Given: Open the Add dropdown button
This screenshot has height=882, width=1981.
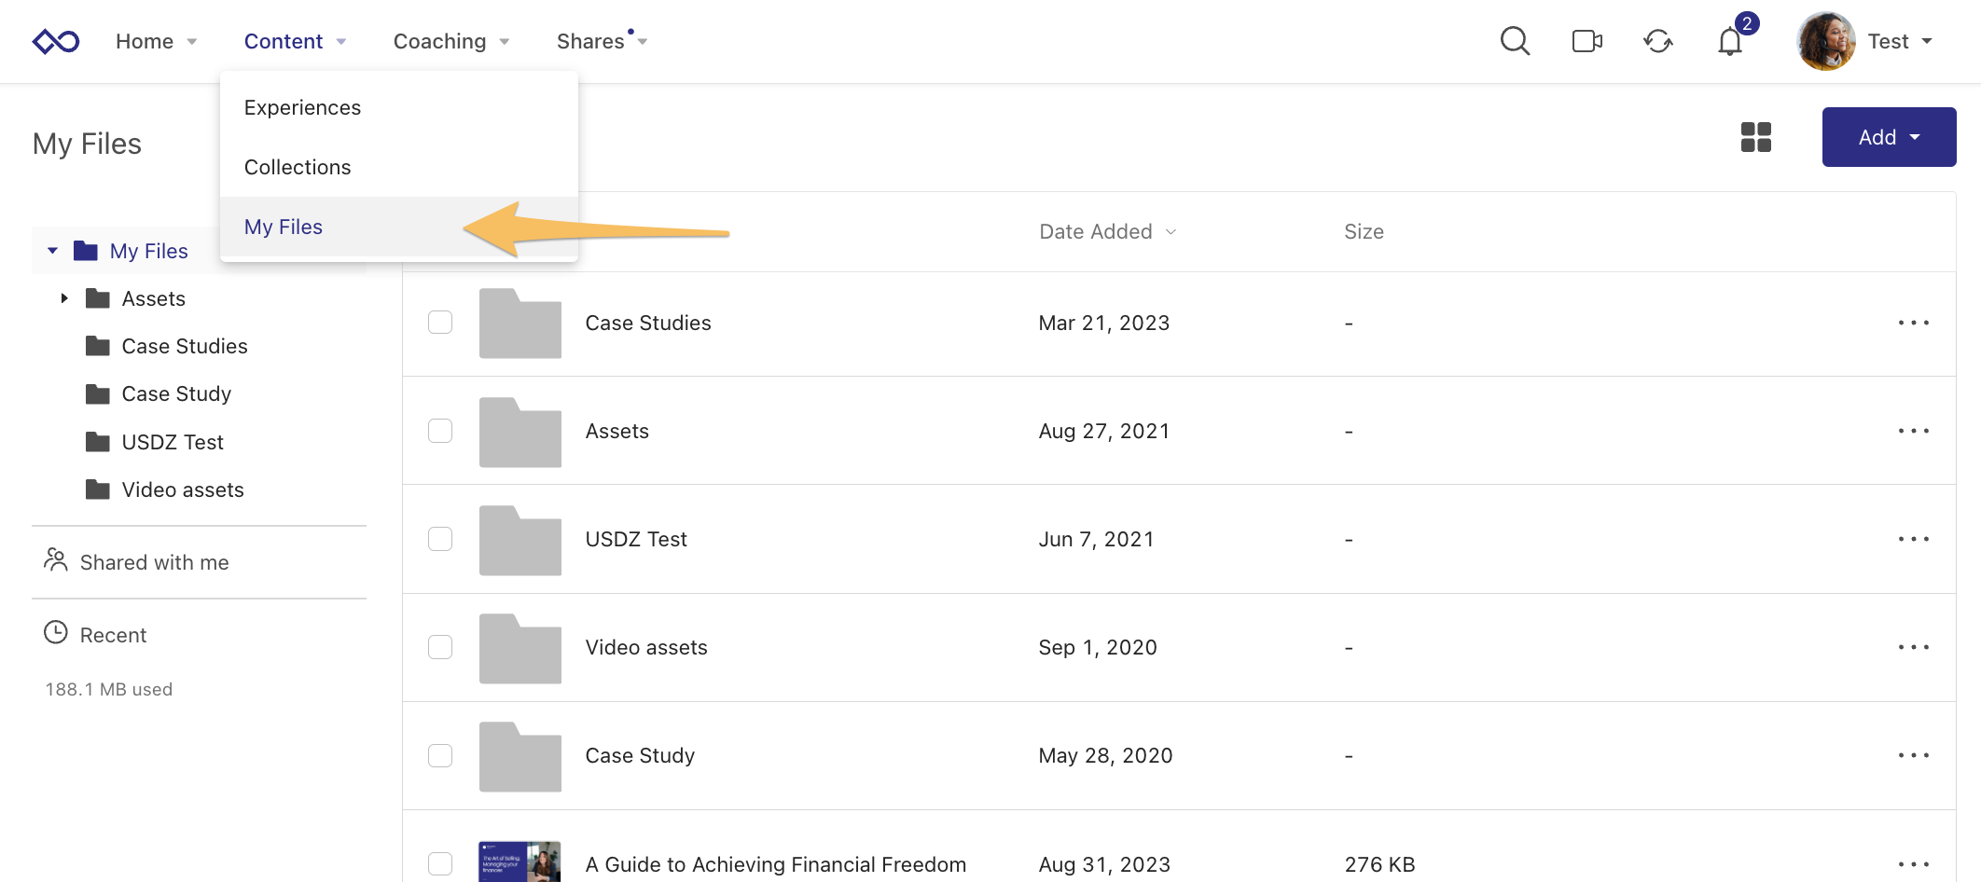Looking at the screenshot, I should click(x=1889, y=137).
